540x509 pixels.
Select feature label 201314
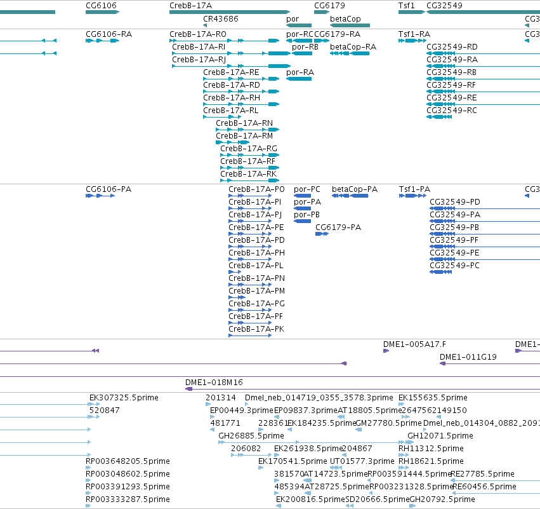[220, 398]
